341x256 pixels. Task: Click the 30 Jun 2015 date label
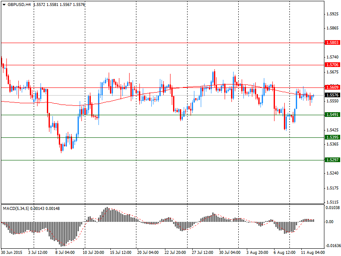click(12, 253)
